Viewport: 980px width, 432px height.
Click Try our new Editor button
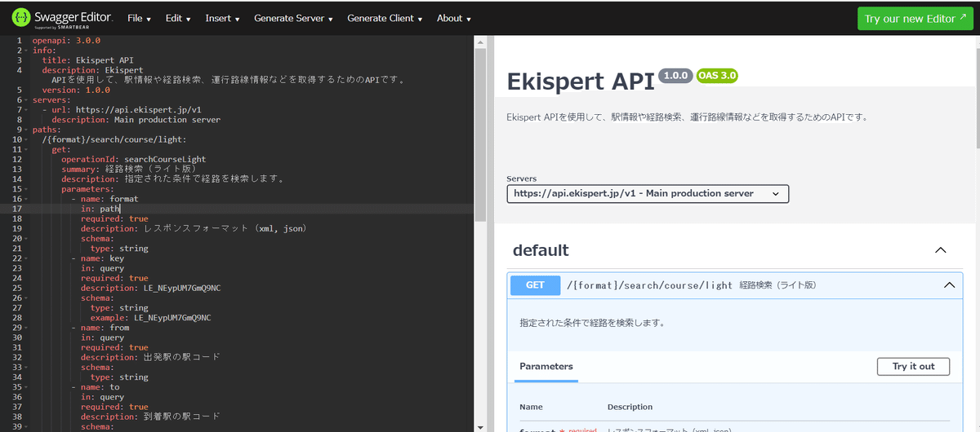point(915,18)
